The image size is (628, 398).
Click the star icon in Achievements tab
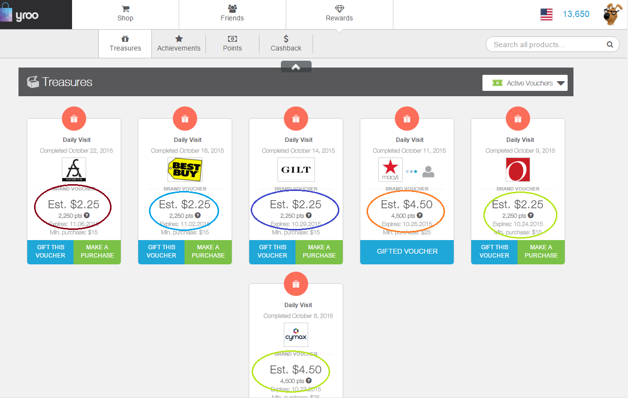point(179,38)
